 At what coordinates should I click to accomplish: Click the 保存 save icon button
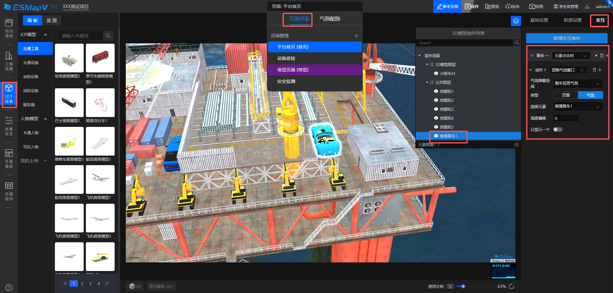pyautogui.click(x=472, y=6)
